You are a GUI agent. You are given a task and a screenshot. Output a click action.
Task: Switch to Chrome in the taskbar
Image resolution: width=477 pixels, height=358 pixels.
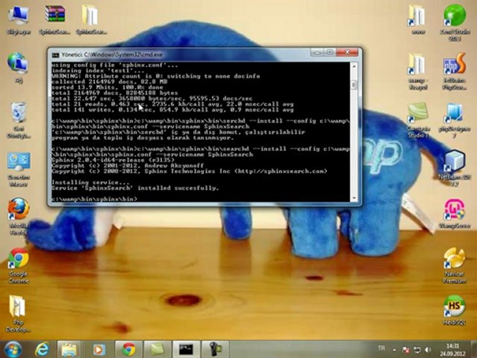pos(128,349)
